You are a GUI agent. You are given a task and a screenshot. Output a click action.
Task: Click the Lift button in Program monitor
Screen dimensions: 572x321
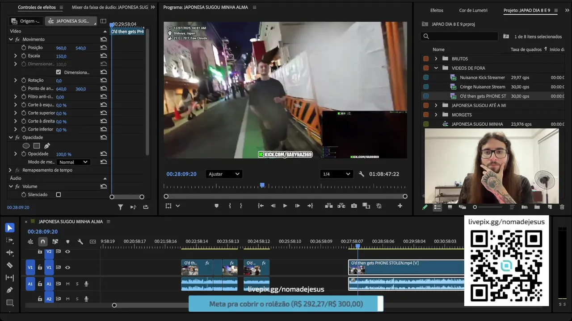329,206
